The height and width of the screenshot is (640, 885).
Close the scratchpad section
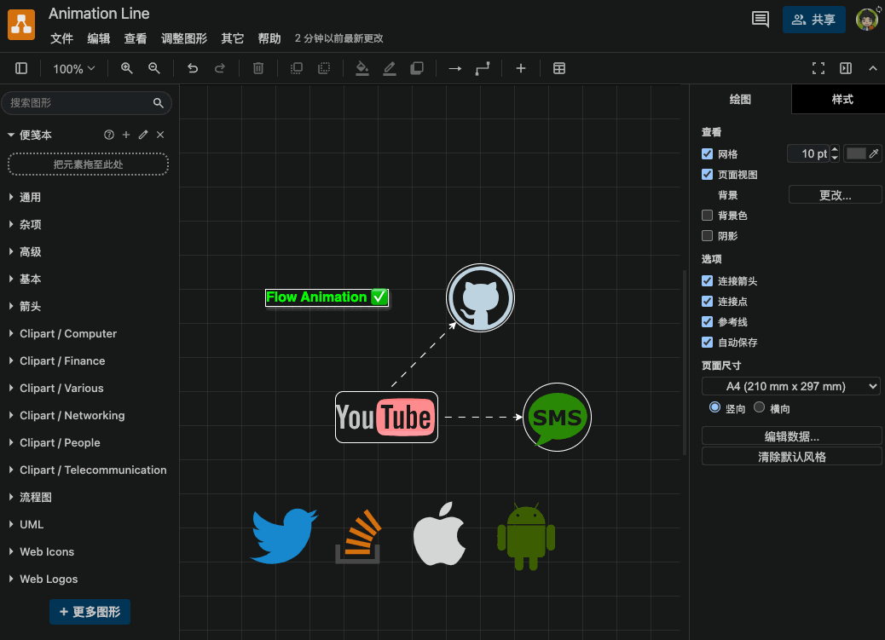point(160,135)
